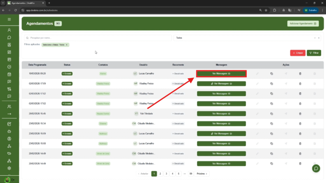Click the robot icon in the sidebar

[9, 131]
